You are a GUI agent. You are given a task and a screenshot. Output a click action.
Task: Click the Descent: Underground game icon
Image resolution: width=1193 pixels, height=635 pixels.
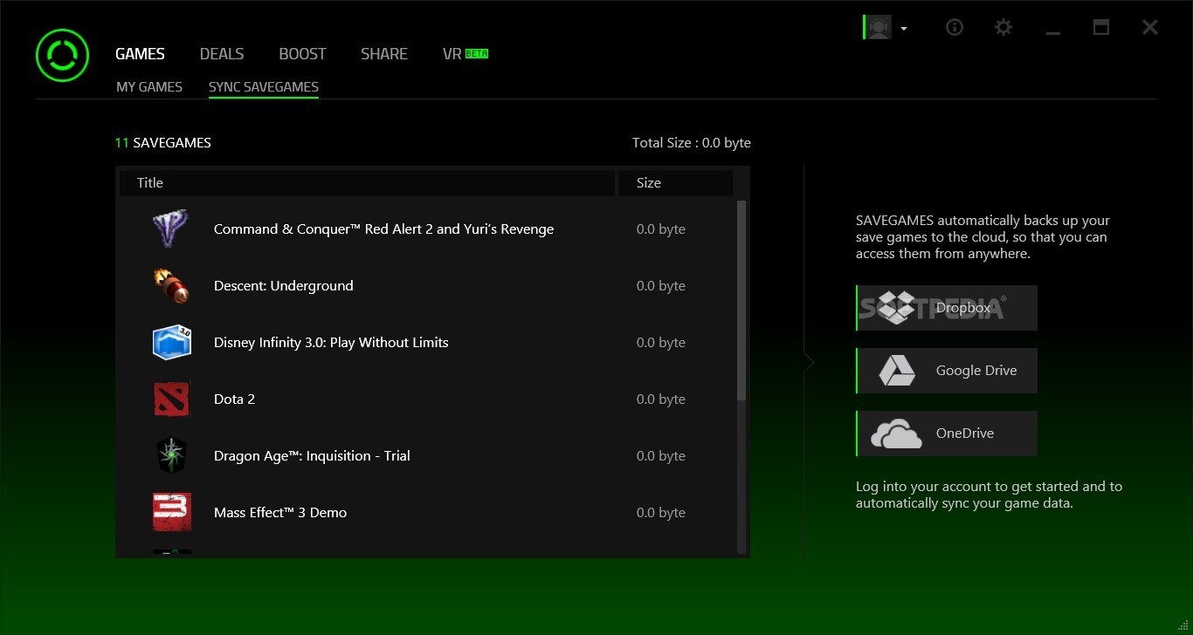point(171,285)
